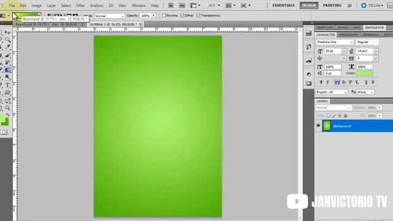
Task: Toggle lock transparent pixels in Layers
Action: tap(329, 115)
